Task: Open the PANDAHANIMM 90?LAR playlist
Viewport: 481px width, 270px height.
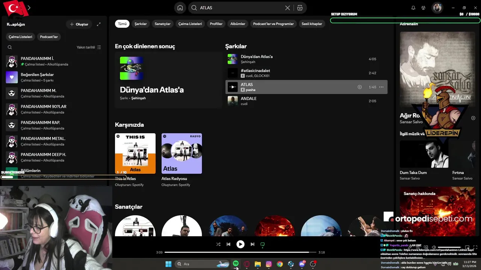Action: [x=54, y=109]
